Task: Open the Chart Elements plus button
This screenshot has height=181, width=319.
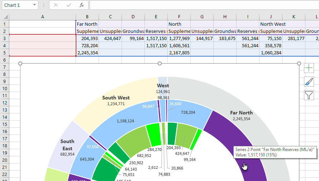Action: [309, 68]
